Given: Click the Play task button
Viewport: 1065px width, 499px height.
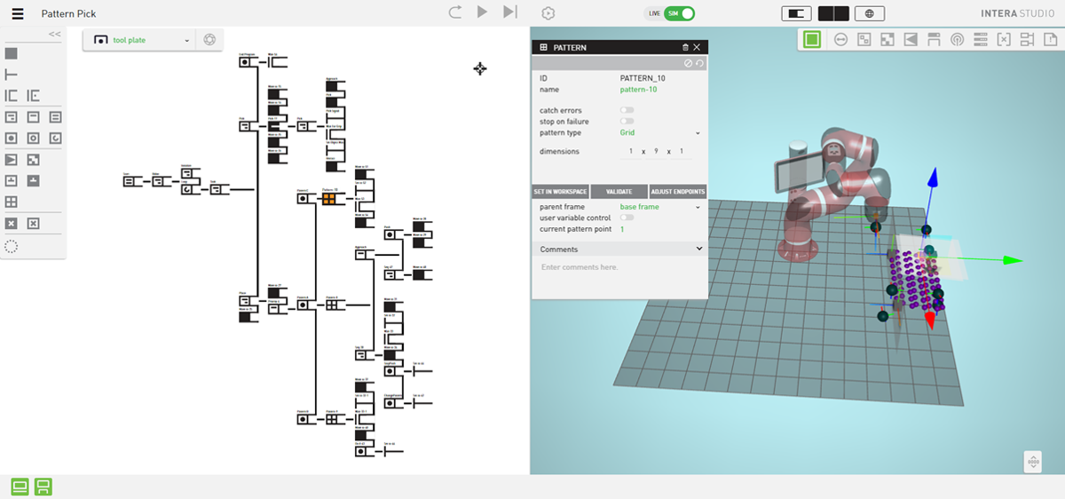Looking at the screenshot, I should (482, 12).
